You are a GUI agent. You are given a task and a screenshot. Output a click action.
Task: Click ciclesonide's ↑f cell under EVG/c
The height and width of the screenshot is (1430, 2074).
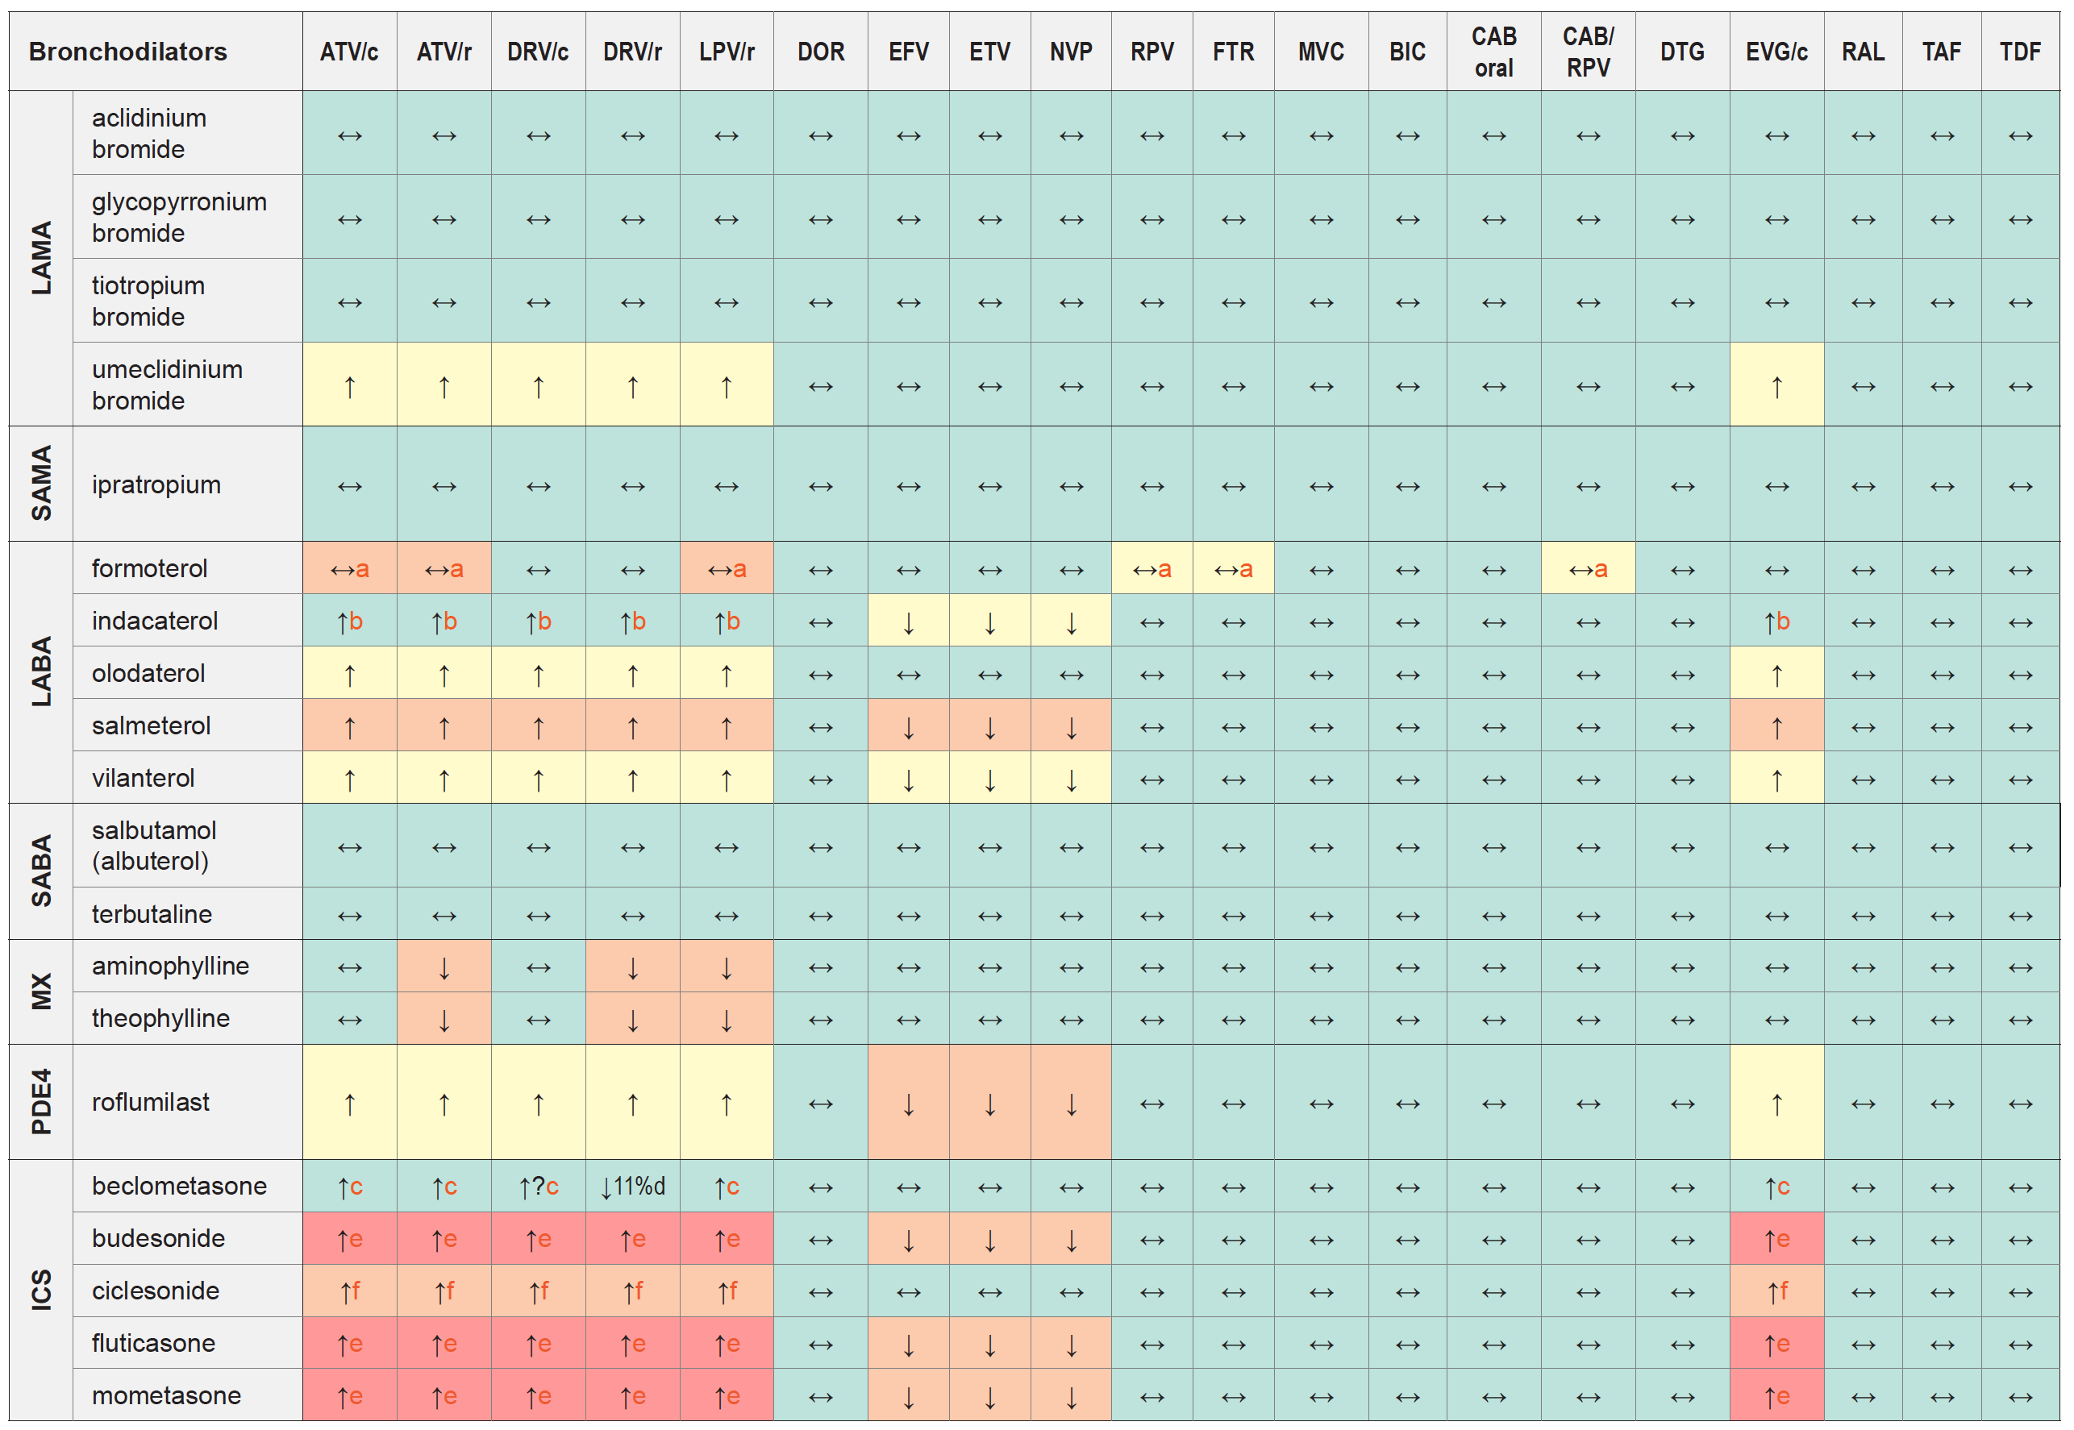coord(1776,1291)
